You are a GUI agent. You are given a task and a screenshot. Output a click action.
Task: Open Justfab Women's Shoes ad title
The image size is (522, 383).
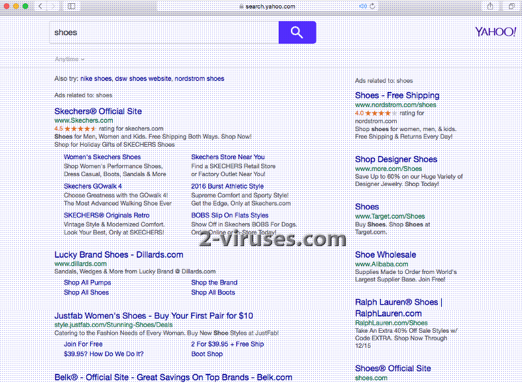[153, 315]
